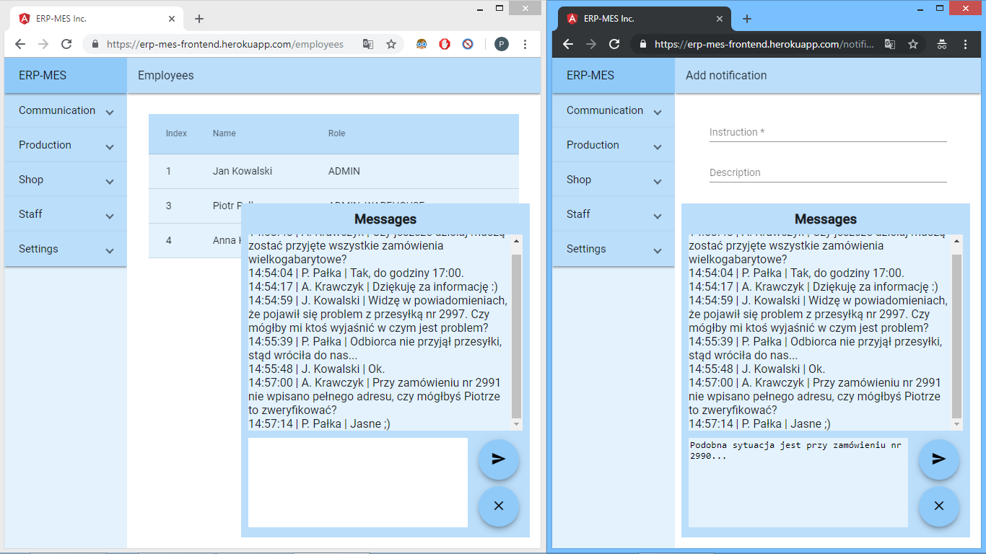Go back in the incognito browser window

[x=568, y=44]
